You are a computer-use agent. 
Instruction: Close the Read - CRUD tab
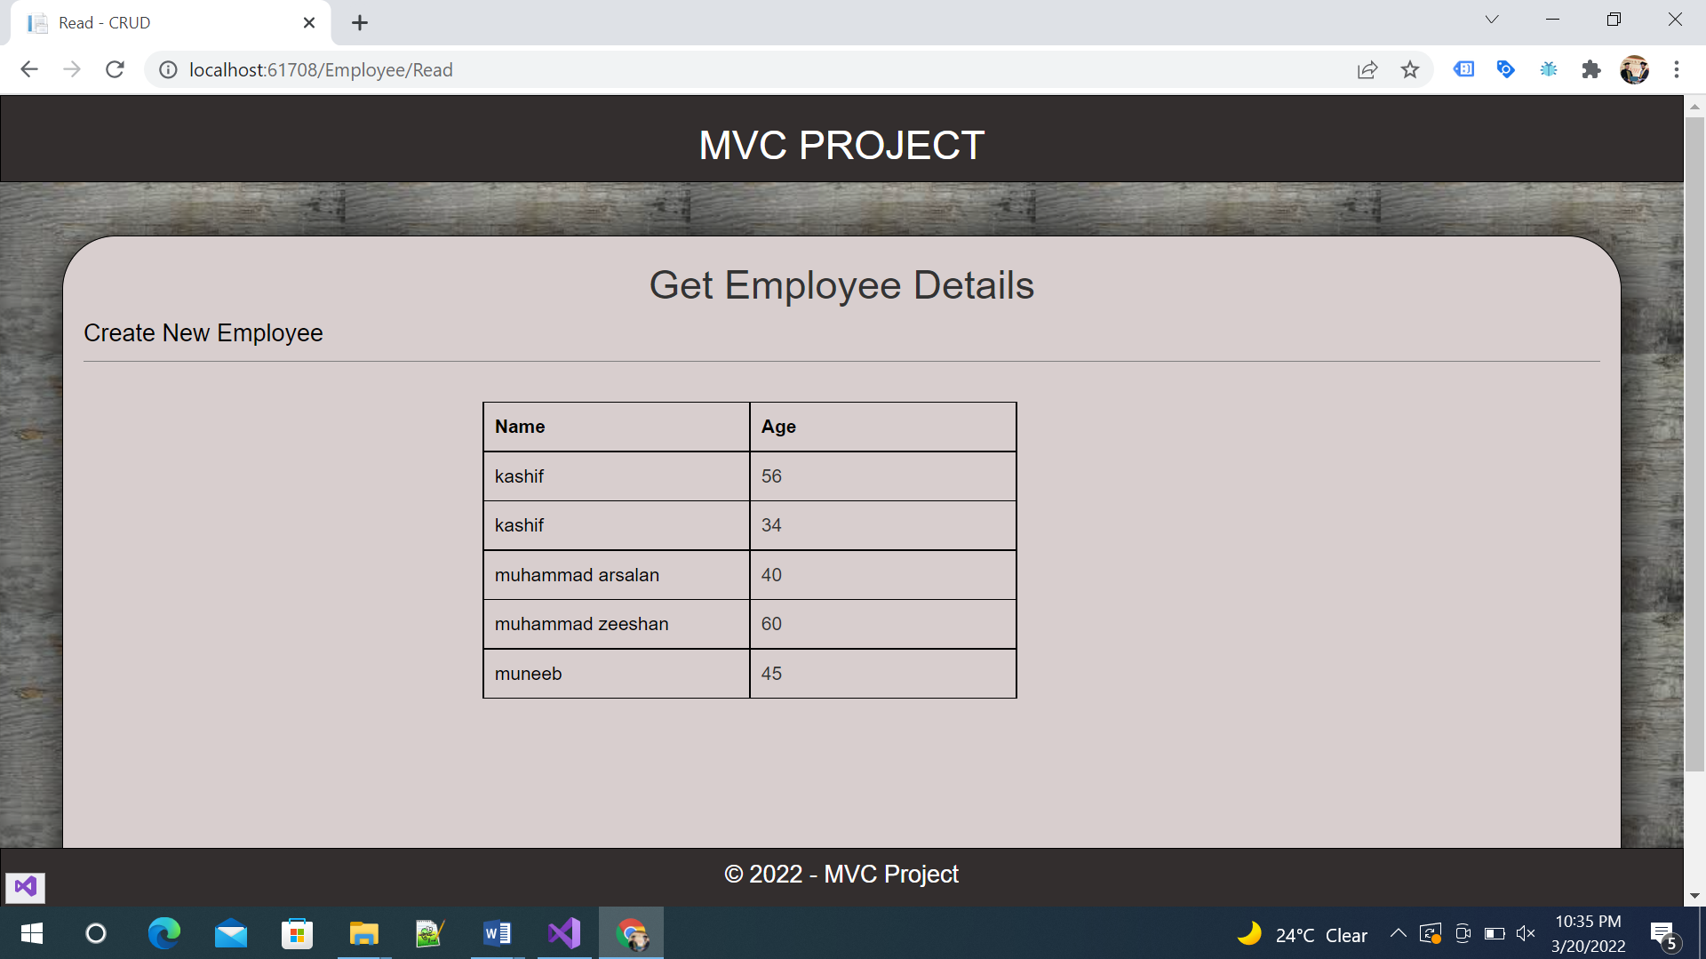pos(309,23)
